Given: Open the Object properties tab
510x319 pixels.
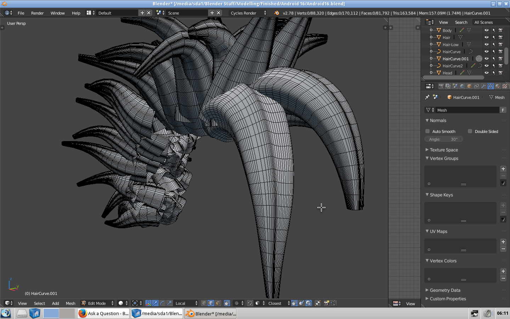Looking at the screenshot, I should 469,86.
